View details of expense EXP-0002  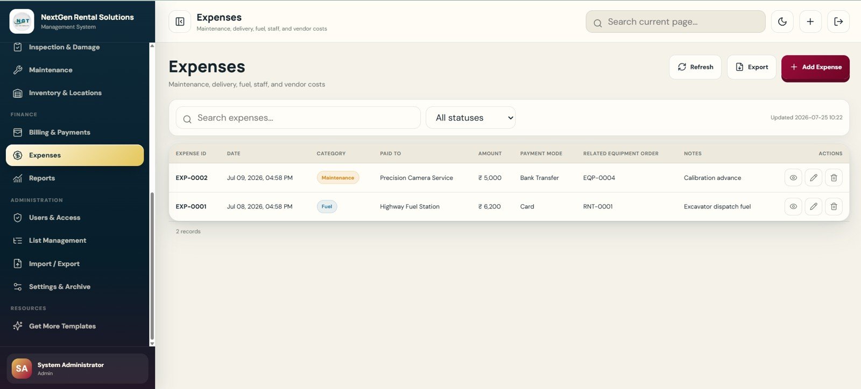pyautogui.click(x=793, y=178)
